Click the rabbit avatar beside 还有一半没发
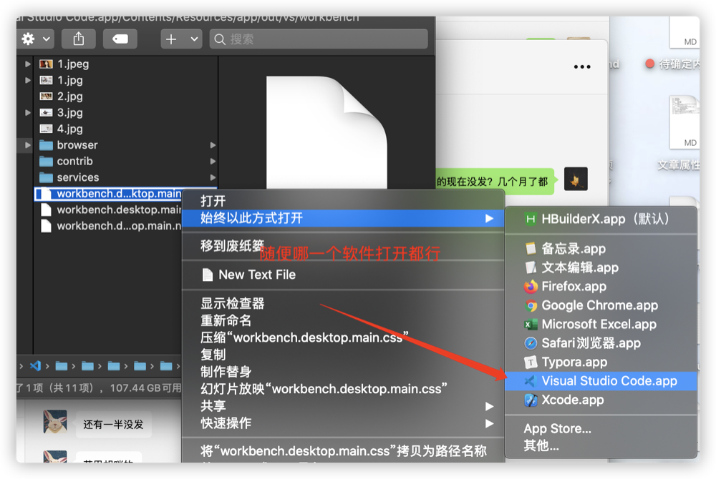 pos(55,422)
